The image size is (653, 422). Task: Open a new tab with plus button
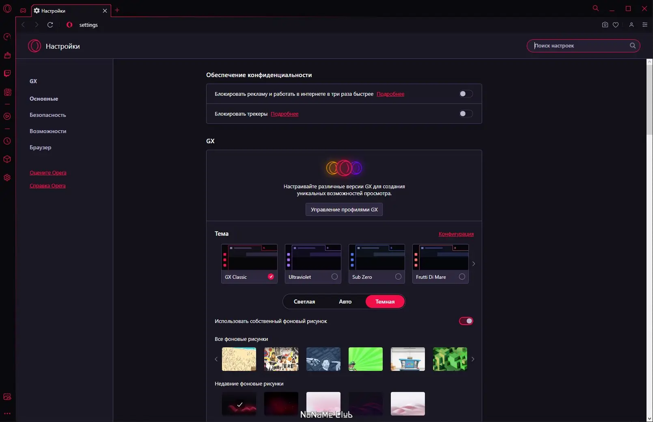(117, 10)
